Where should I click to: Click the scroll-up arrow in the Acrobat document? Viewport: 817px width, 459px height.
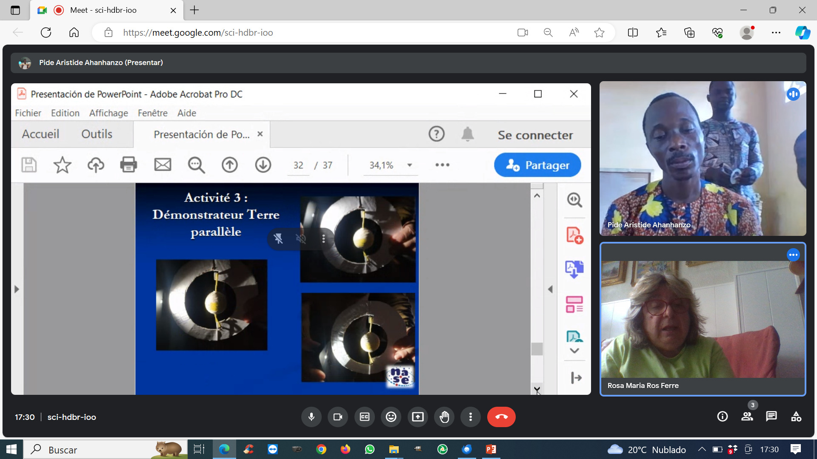point(537,195)
